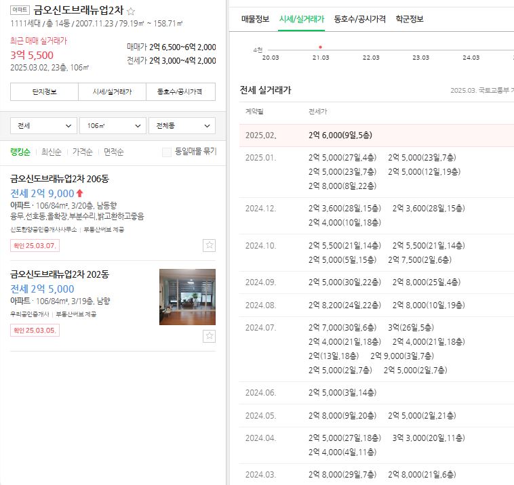Image resolution: width=514 pixels, height=485 pixels.
Task: Click the 2억 8,000(29일,7층) entry in 2024.03.
Action: (x=342, y=475)
